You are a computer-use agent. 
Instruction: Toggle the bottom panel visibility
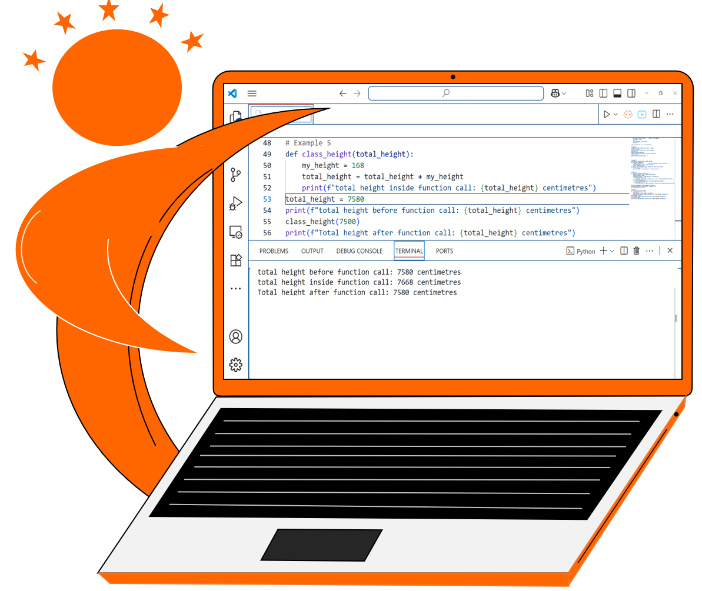coord(617,94)
